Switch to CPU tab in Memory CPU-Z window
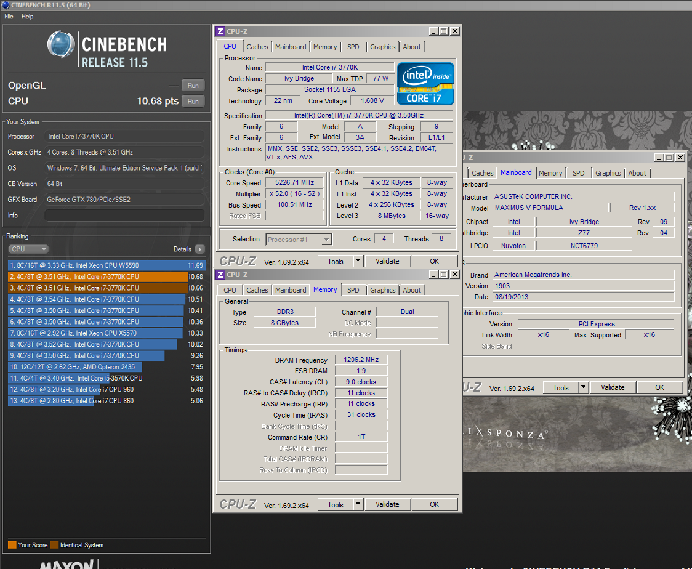692x569 pixels. [230, 290]
